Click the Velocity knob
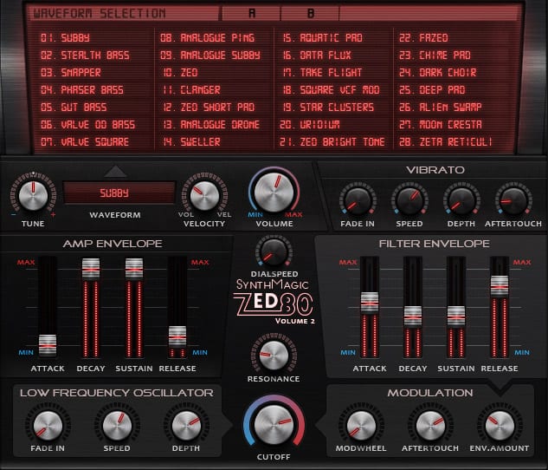548x470 pixels. (204, 196)
